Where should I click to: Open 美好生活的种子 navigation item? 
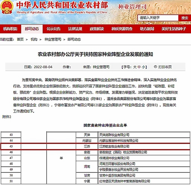pyautogui.click(x=174, y=29)
